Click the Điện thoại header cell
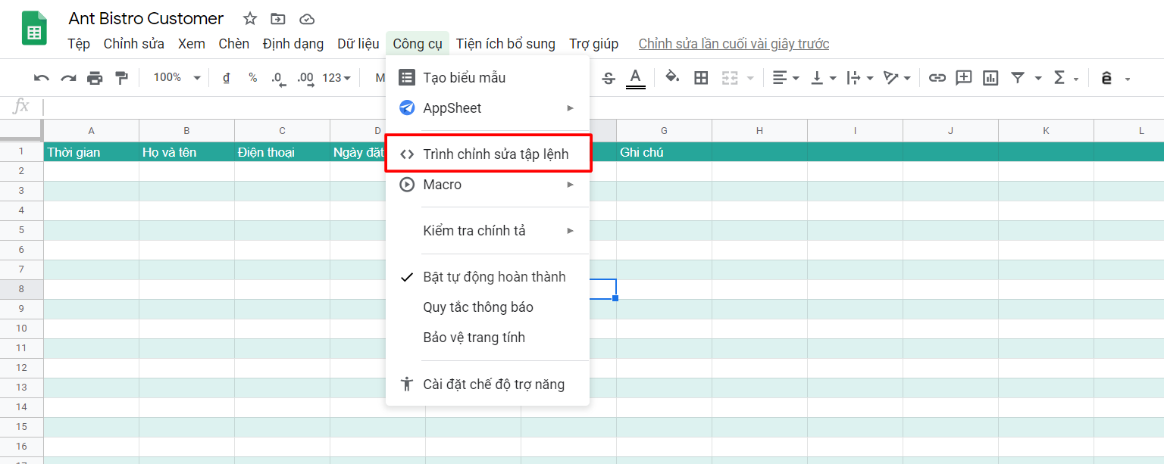The width and height of the screenshot is (1164, 464). [283, 152]
